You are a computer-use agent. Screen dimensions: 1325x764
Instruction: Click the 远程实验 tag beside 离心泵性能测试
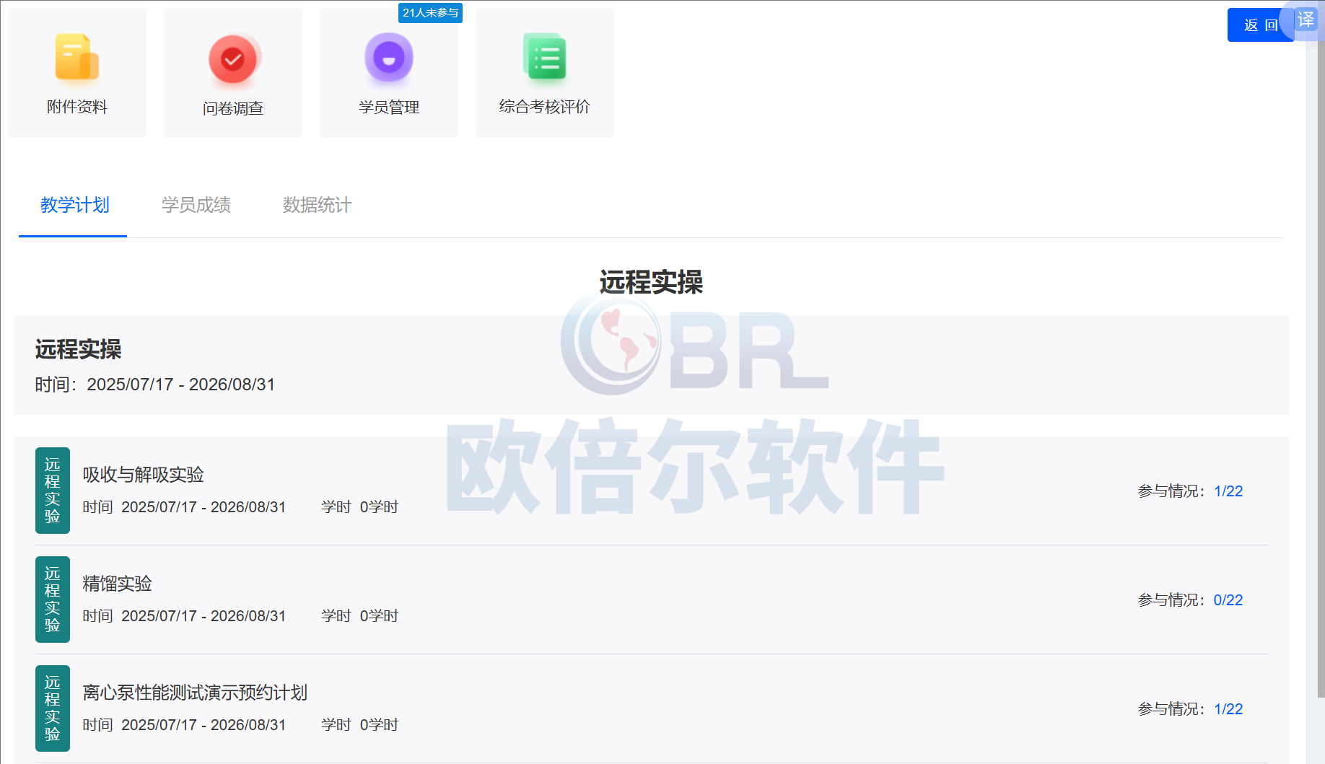click(x=53, y=708)
